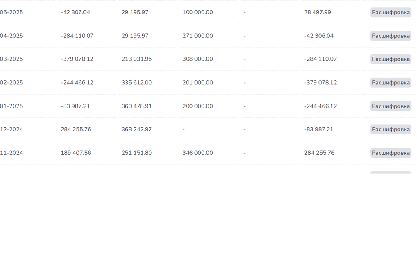View Расшифровка for period 12-2024
Viewport: 417px width, 262px height.
coord(391,129)
